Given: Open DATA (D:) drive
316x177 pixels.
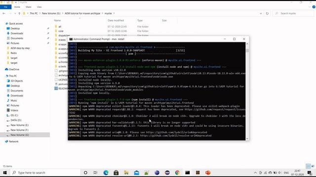Looking at the screenshot, I should click(x=16, y=120).
